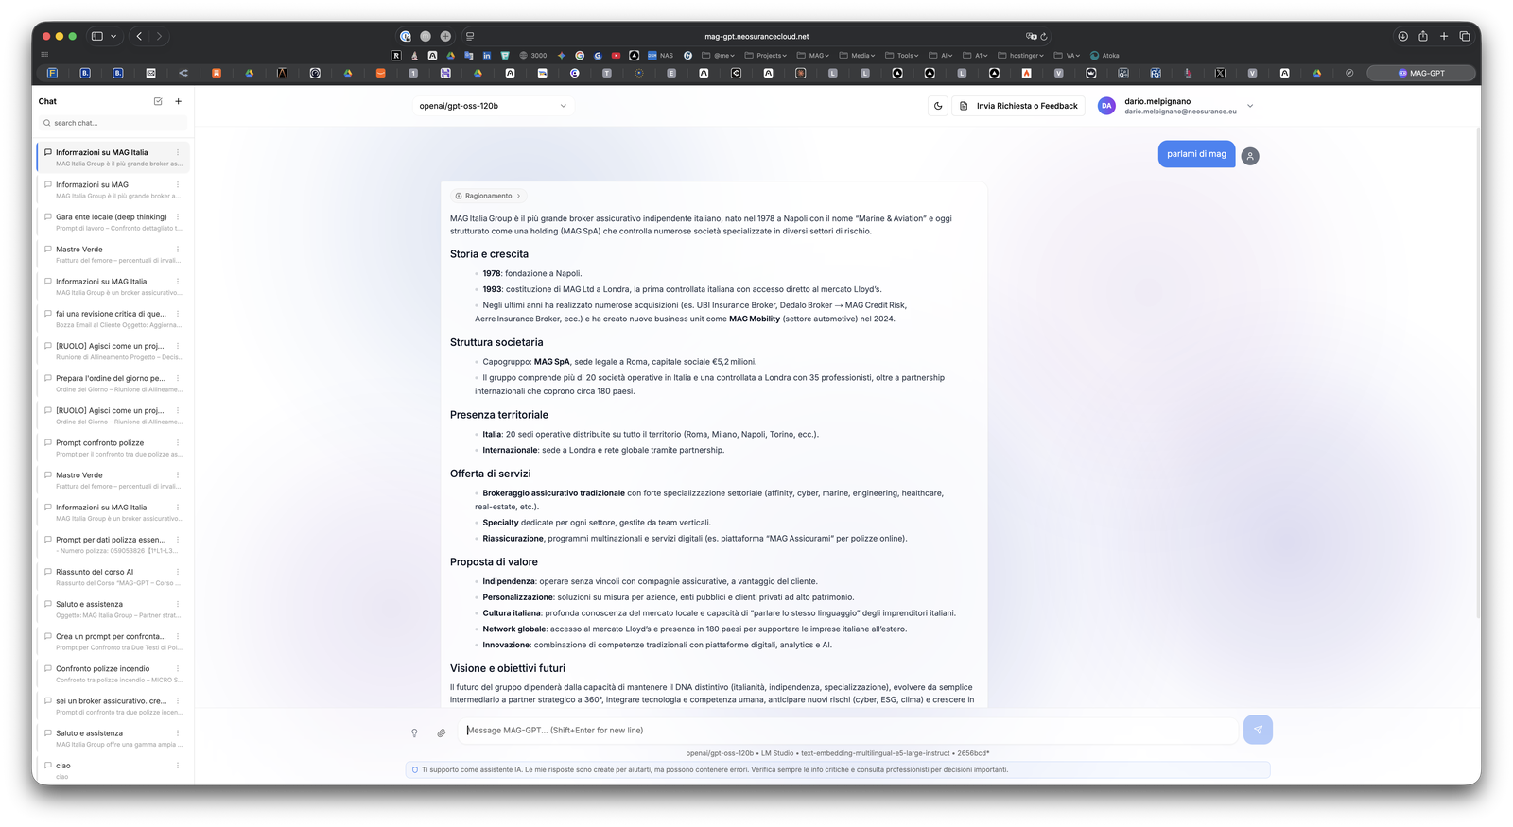Click the DA user avatar
Viewport: 1513px width, 827px height.
coord(1106,106)
